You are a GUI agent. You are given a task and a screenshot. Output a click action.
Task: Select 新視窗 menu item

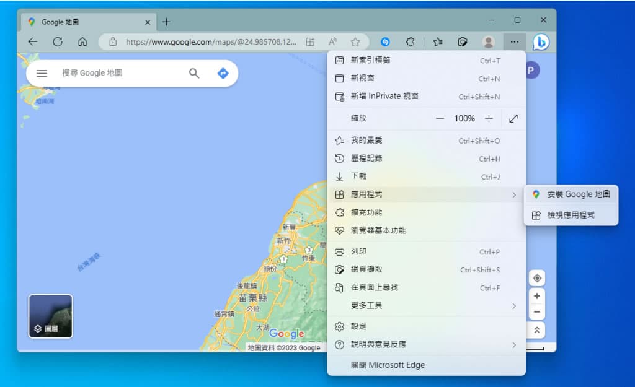427,79
